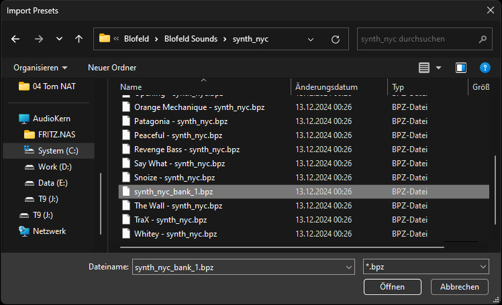Click the date cell of TraX row
The image size is (502, 305).
tap(323, 220)
